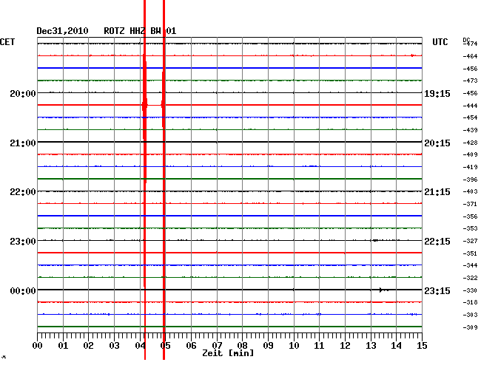
Task: Click the DC value -439
Action: point(470,131)
